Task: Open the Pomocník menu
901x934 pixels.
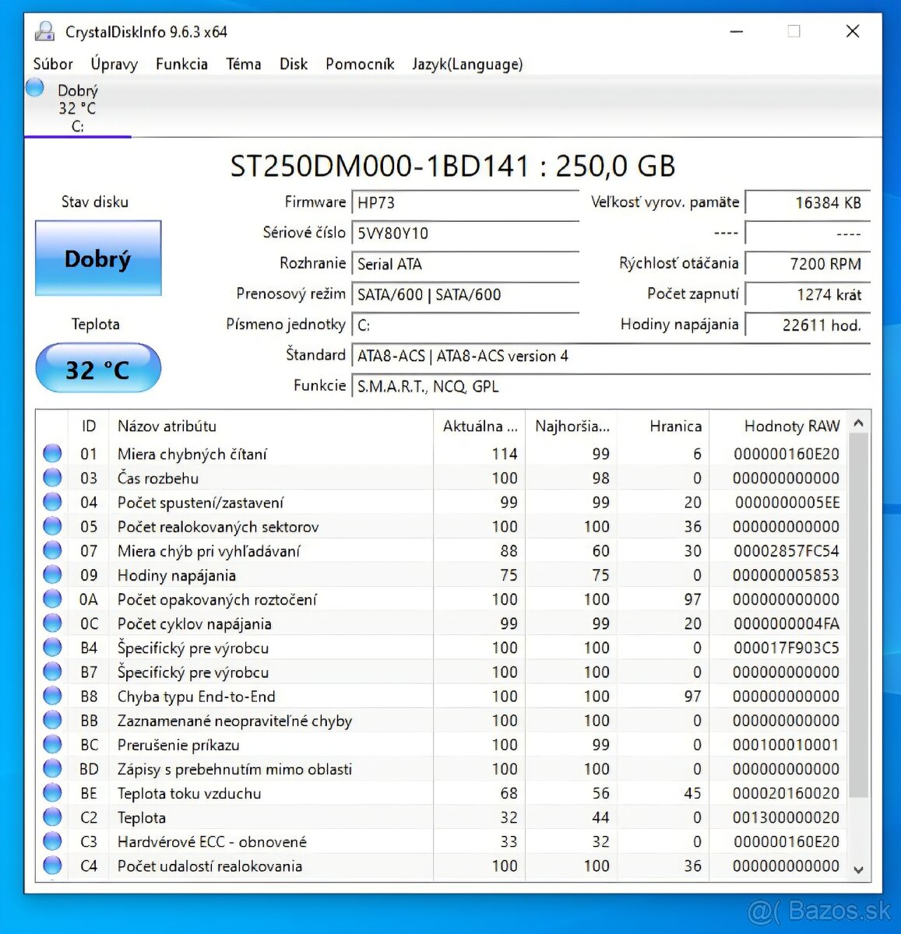Action: click(360, 64)
